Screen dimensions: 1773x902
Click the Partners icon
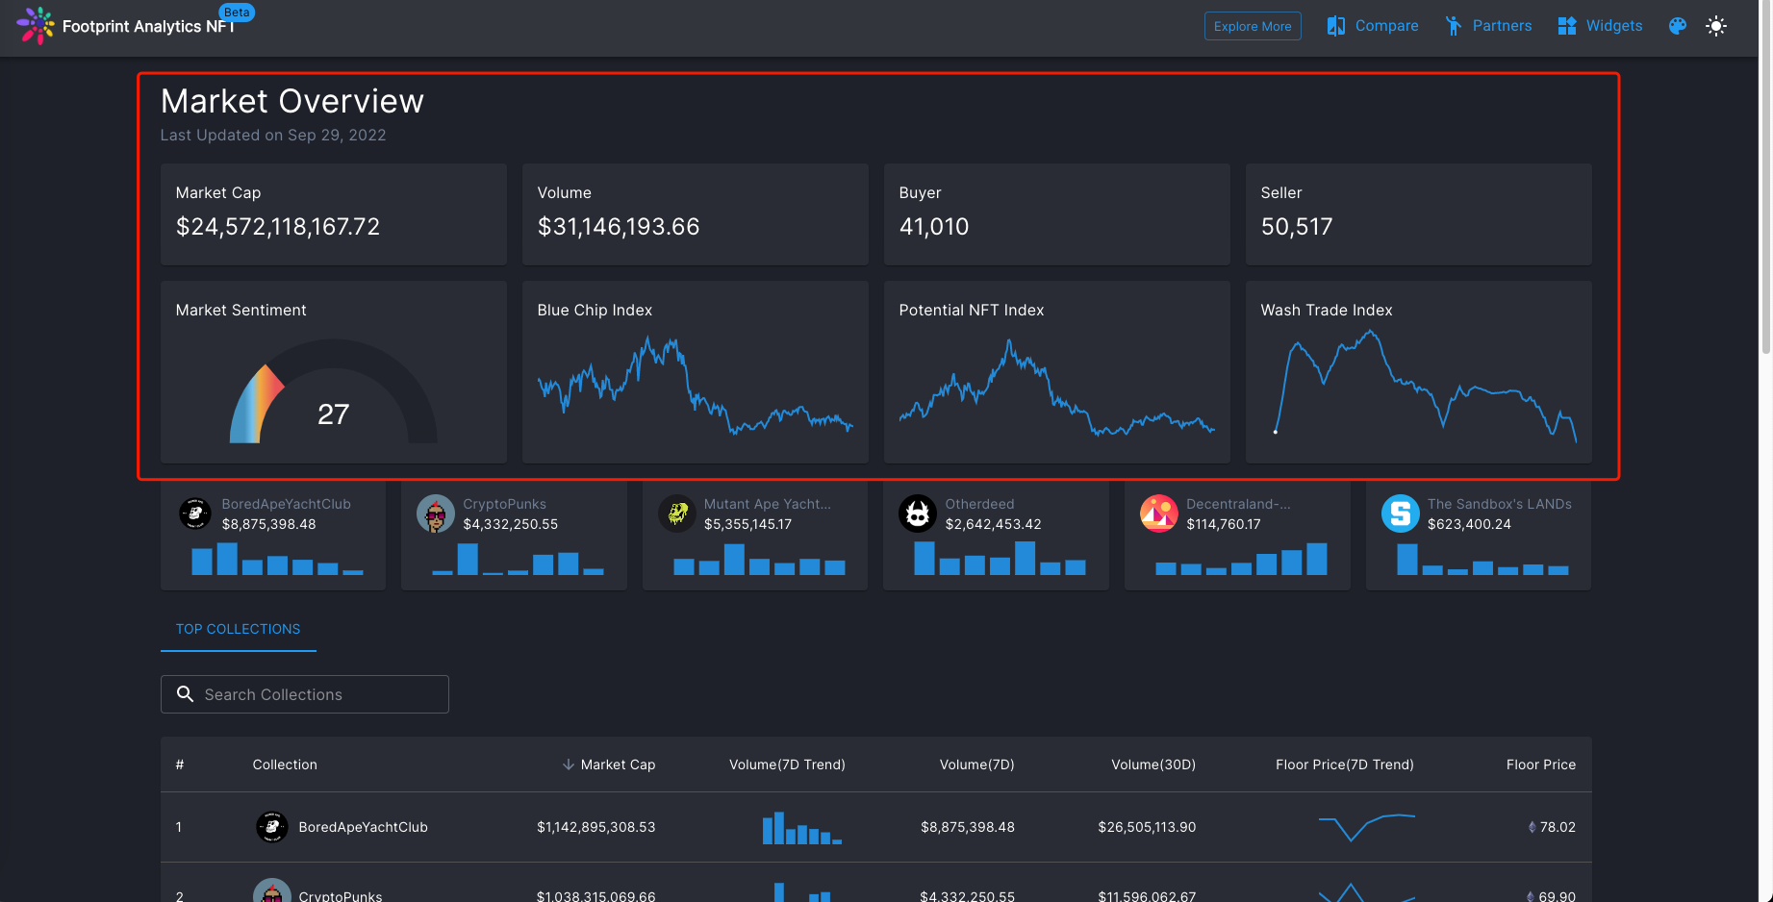pos(1453,25)
